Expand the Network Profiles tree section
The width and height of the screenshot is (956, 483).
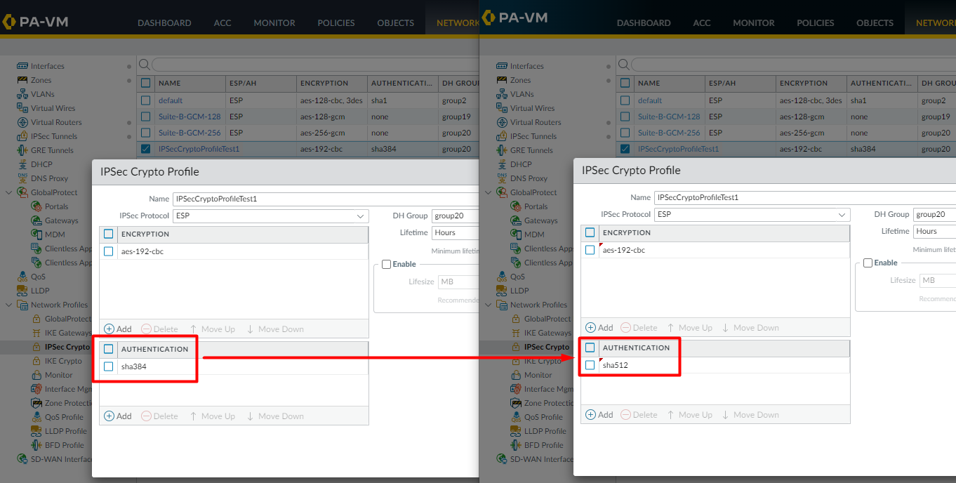pos(10,304)
